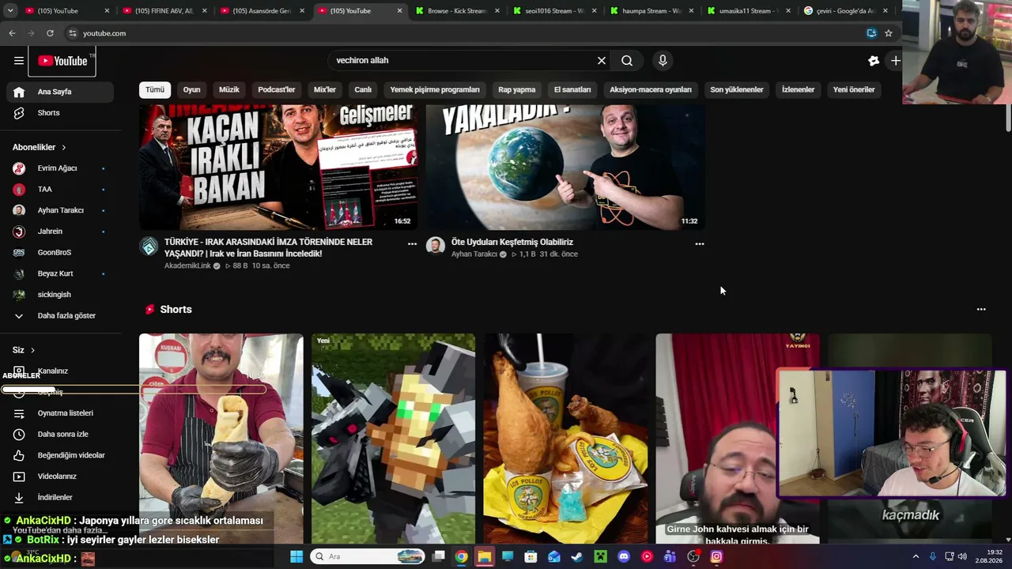1012x569 pixels.
Task: Select the Canlı filter chip
Action: click(x=363, y=90)
